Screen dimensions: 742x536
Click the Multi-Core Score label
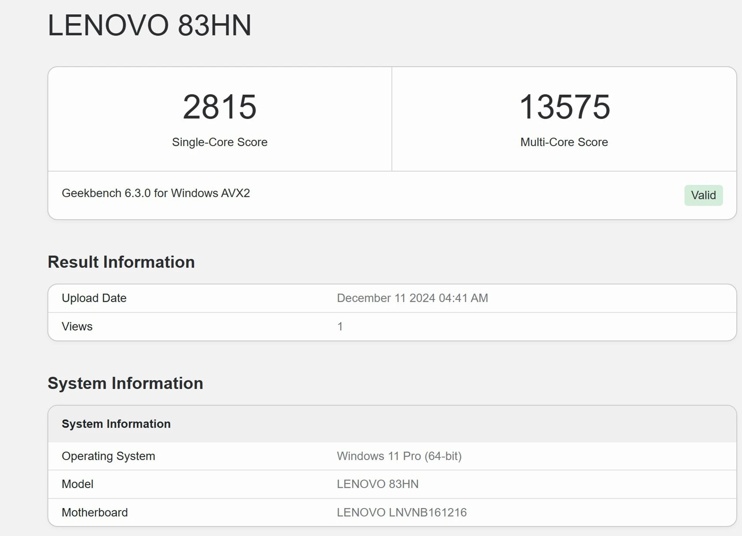[564, 142]
